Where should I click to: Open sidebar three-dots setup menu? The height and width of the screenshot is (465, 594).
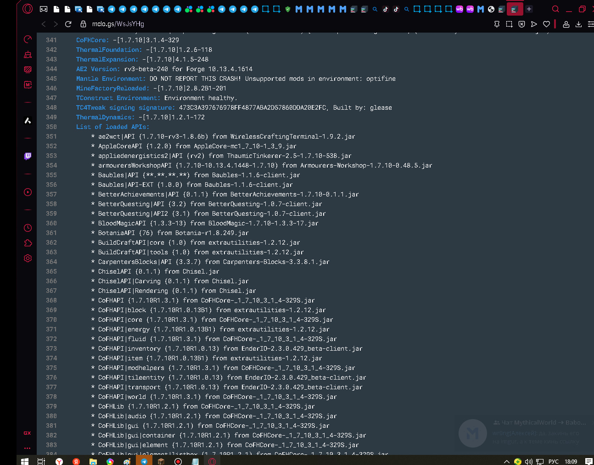(28, 448)
